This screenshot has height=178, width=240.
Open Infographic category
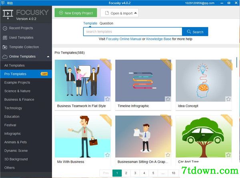point(26,134)
